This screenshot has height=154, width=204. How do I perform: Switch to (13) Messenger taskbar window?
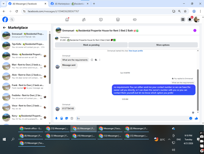(57, 129)
